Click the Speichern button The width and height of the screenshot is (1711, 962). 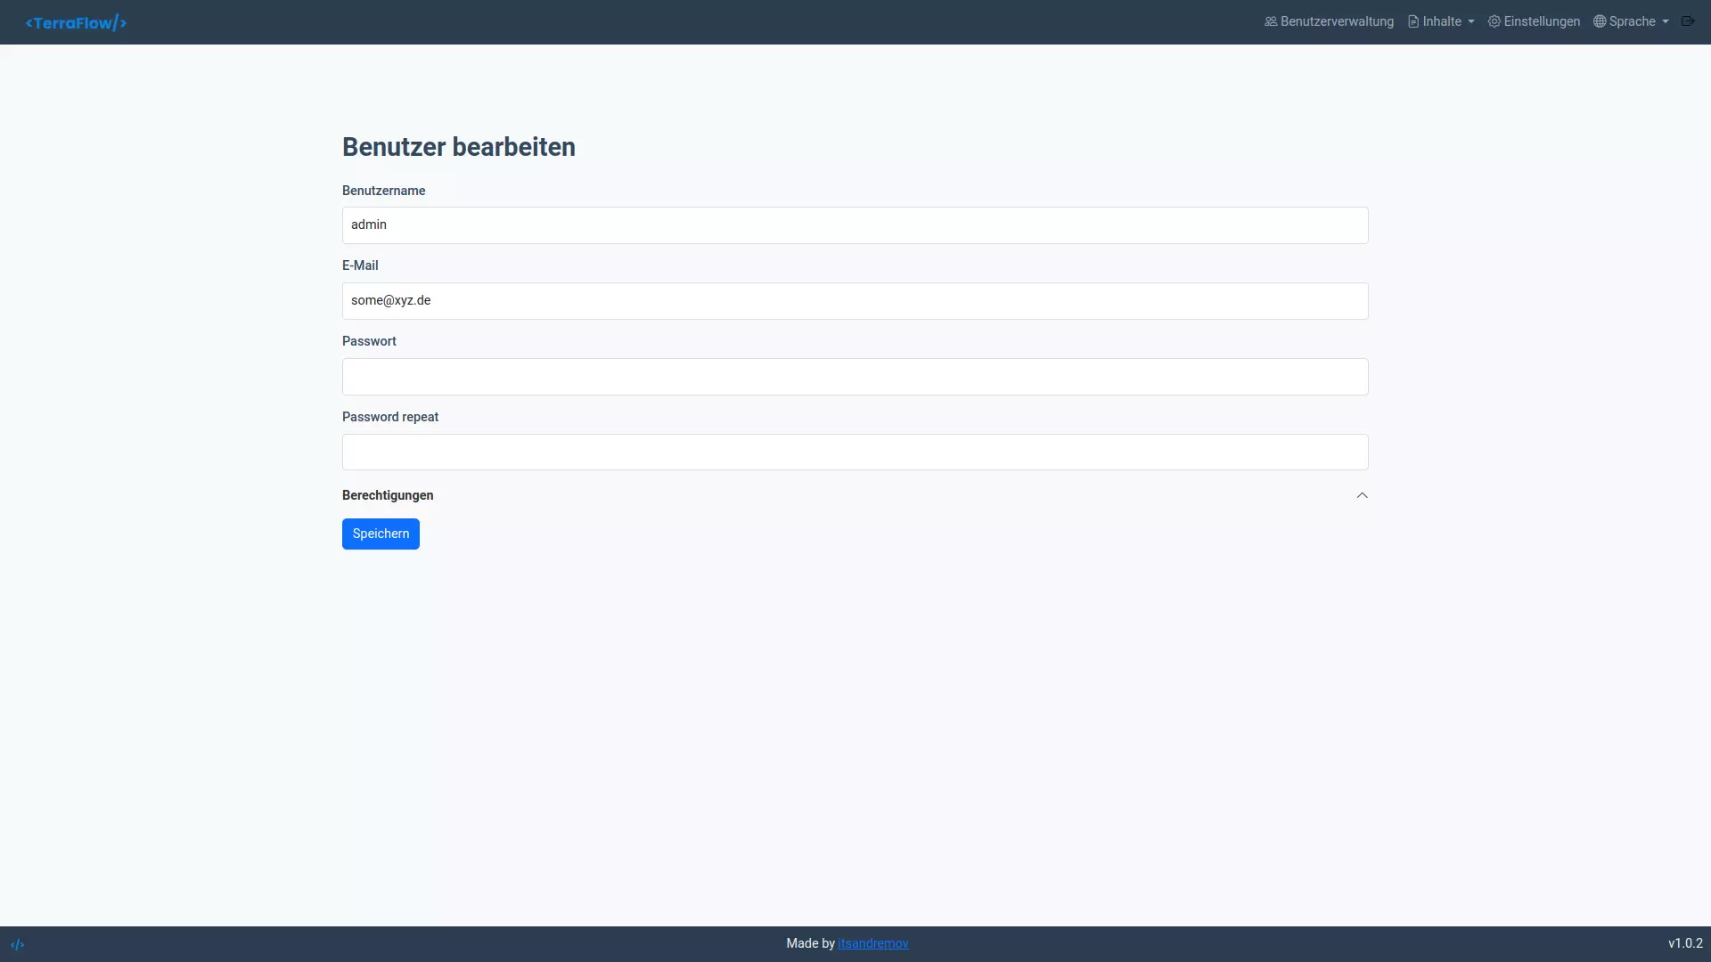pyautogui.click(x=381, y=534)
